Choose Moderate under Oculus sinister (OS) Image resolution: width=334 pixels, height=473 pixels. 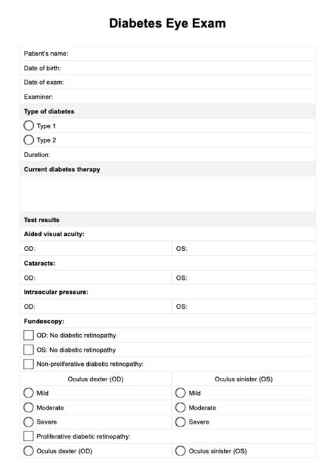[180, 407]
